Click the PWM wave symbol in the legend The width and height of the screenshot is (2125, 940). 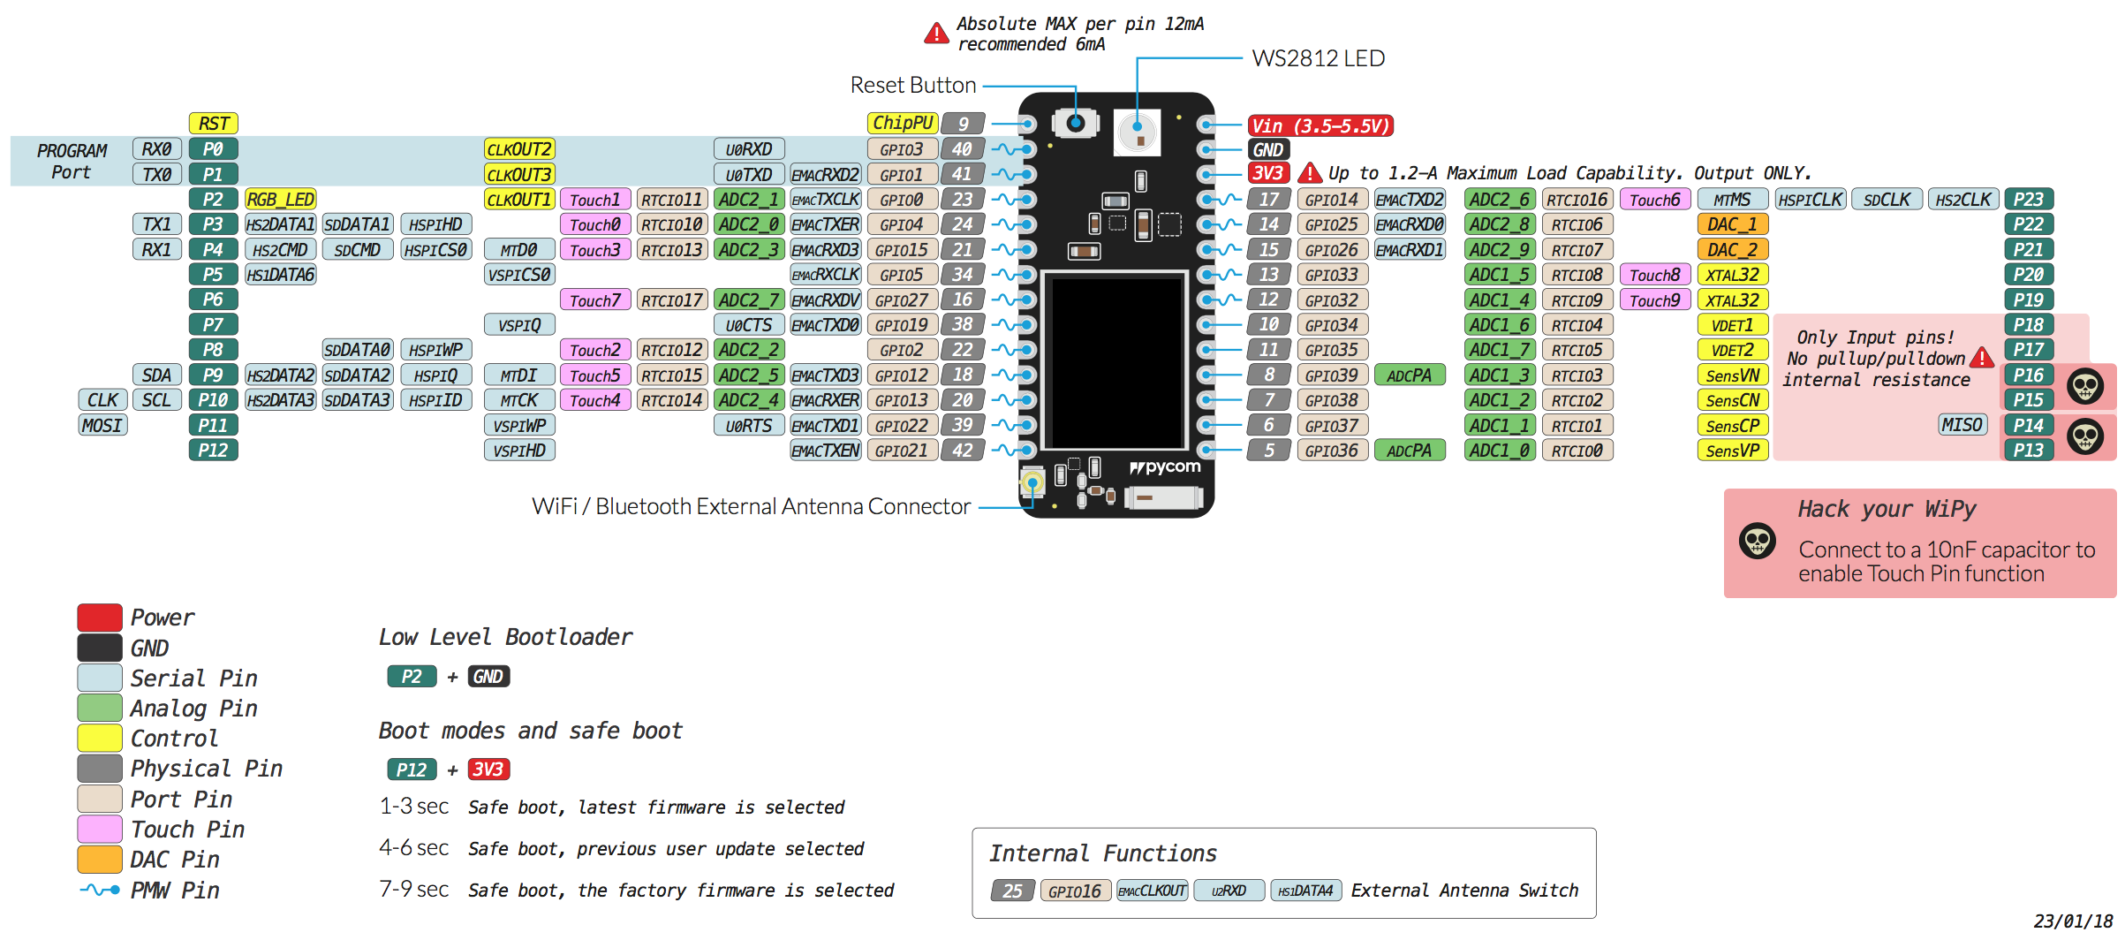[100, 891]
